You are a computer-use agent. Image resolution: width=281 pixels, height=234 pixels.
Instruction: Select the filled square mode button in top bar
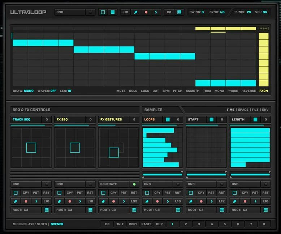tap(113, 12)
